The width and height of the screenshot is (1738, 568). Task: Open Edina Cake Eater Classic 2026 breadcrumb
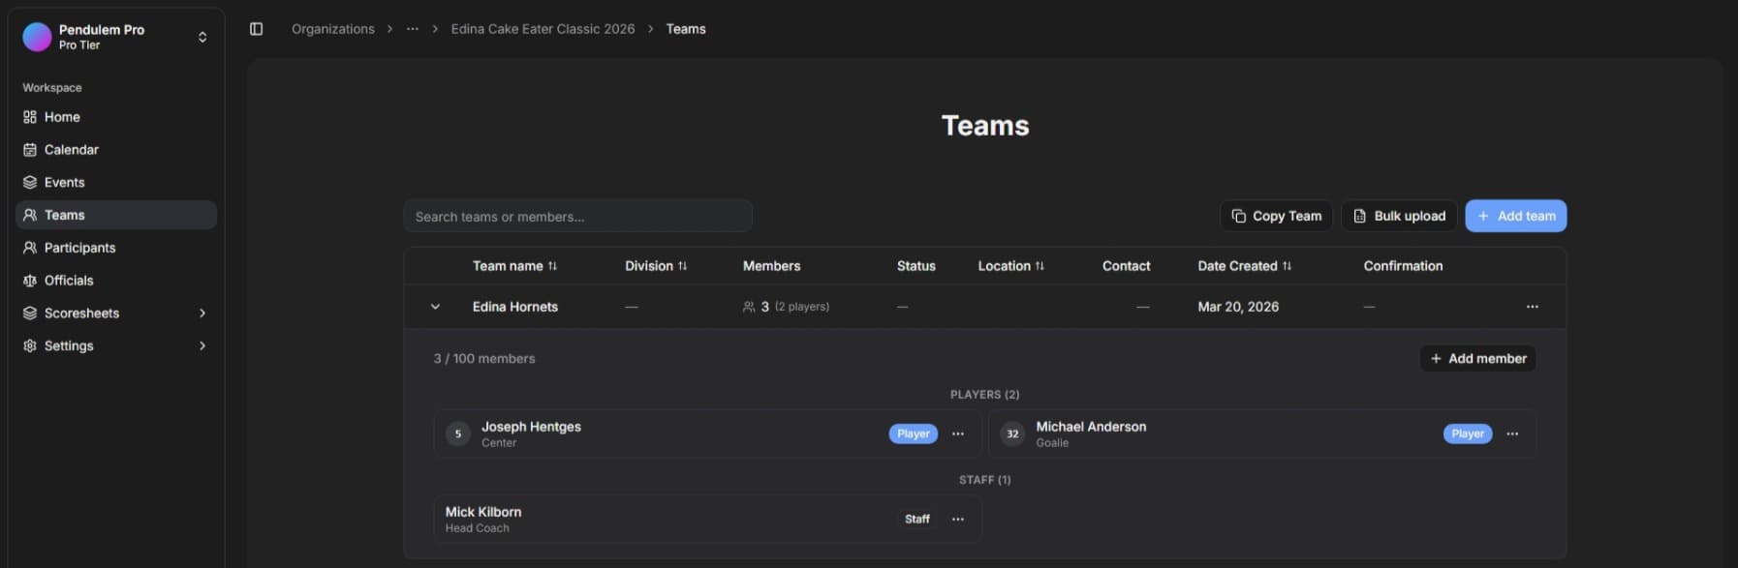tap(543, 29)
